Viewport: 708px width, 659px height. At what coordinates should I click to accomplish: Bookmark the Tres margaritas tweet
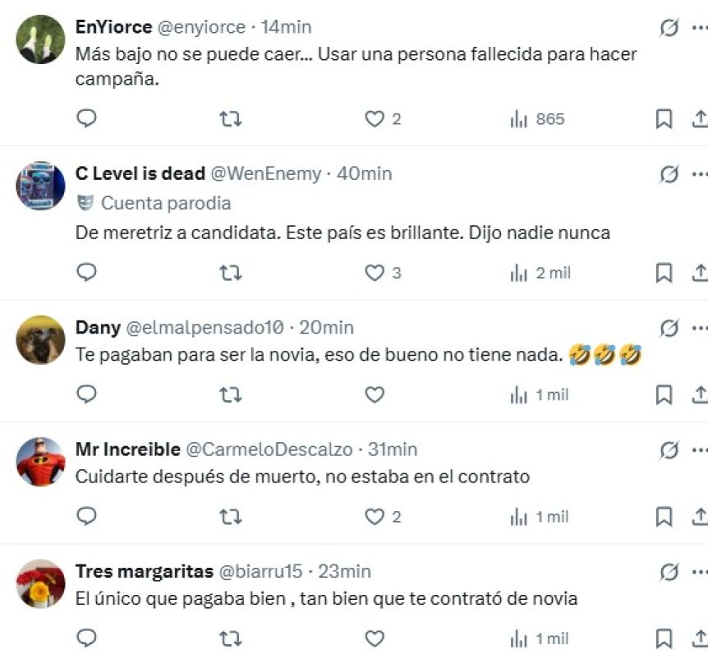(x=664, y=638)
